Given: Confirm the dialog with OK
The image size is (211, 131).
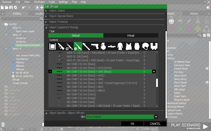Looking at the screenshot, I should (133, 124).
